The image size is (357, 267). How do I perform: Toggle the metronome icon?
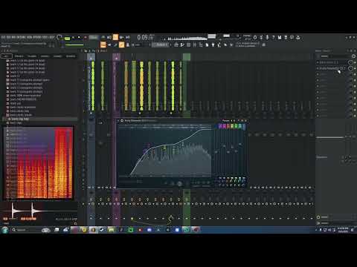point(103,37)
